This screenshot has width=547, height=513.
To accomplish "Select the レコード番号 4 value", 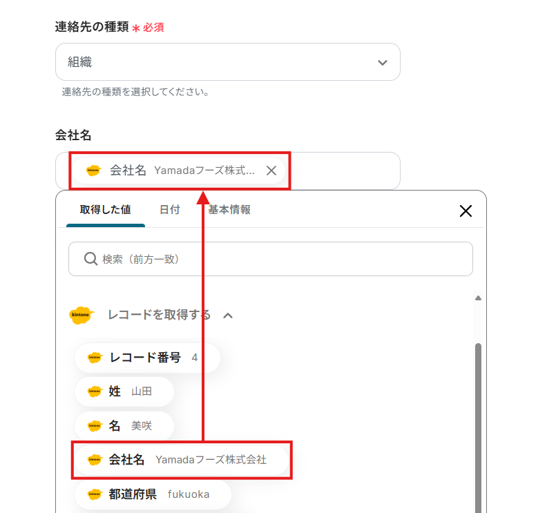I will click(147, 358).
